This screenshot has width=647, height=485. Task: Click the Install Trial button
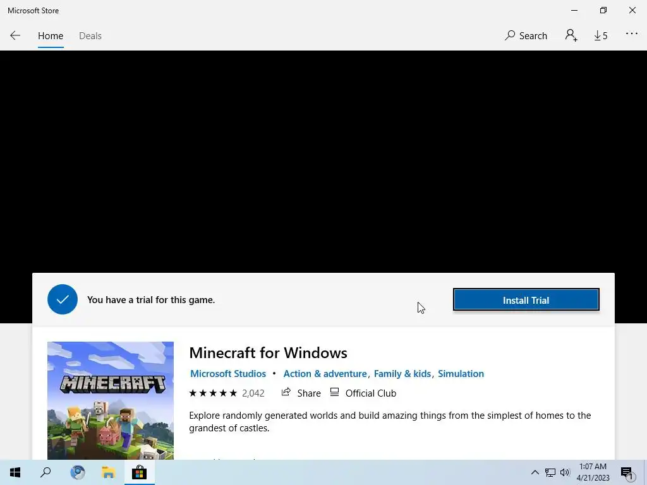pos(526,300)
